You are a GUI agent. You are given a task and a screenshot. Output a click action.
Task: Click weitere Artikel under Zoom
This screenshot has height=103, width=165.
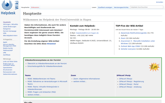pyautogui.click(x=80, y=82)
